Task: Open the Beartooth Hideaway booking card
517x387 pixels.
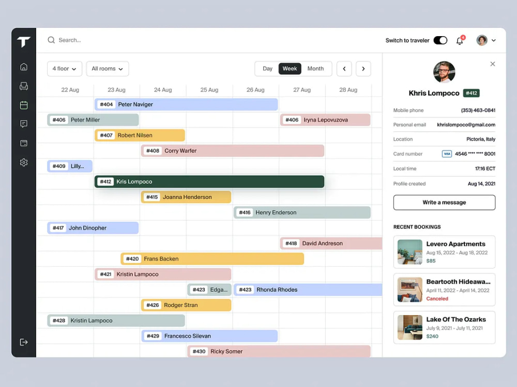Action: tap(444, 290)
